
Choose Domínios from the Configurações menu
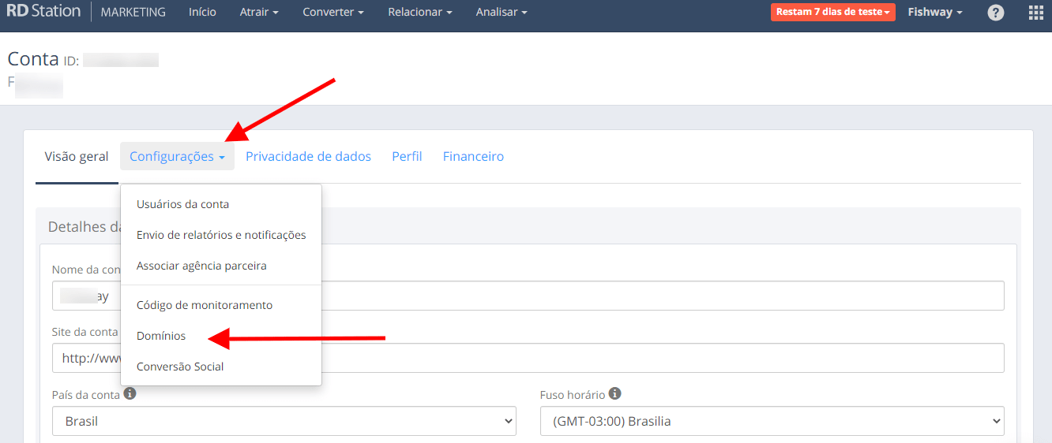click(161, 336)
